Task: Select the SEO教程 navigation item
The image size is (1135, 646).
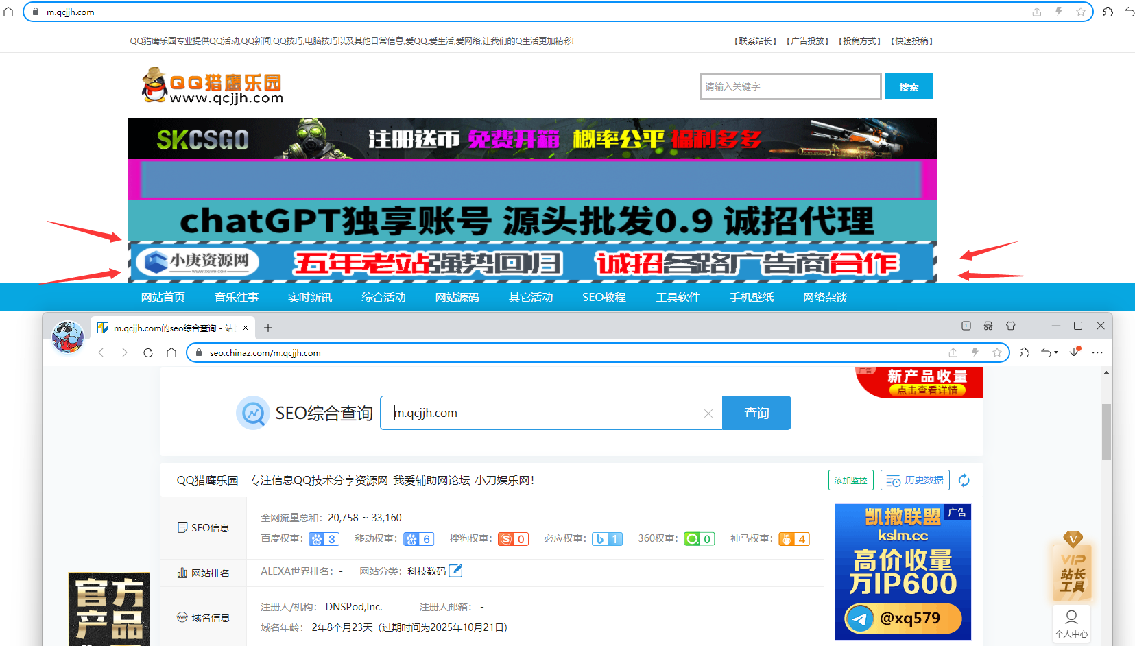Action: 604,297
